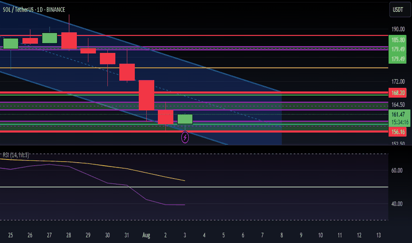Click date 13 on the time axis
Image resolution: width=412 pixels, height=243 pixels.
click(x=378, y=235)
